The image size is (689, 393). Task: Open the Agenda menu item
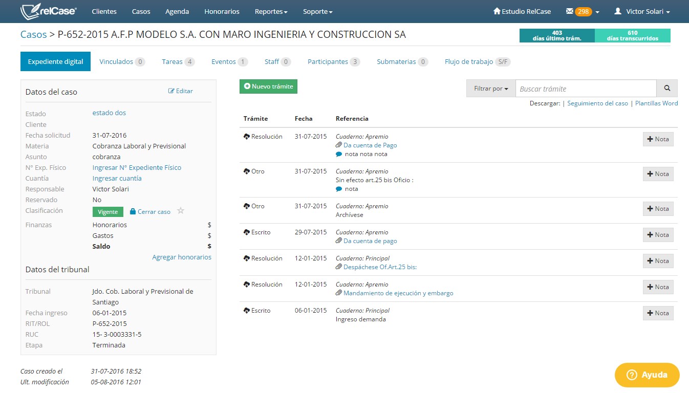point(177,11)
